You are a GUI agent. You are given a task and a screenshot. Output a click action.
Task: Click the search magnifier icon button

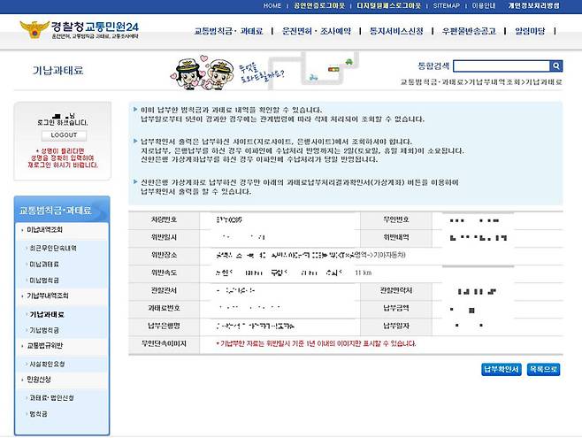pos(556,66)
